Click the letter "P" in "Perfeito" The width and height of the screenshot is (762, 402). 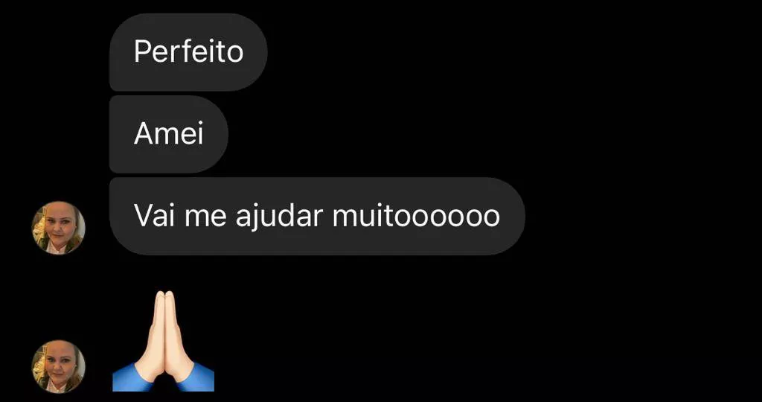pyautogui.click(x=142, y=51)
